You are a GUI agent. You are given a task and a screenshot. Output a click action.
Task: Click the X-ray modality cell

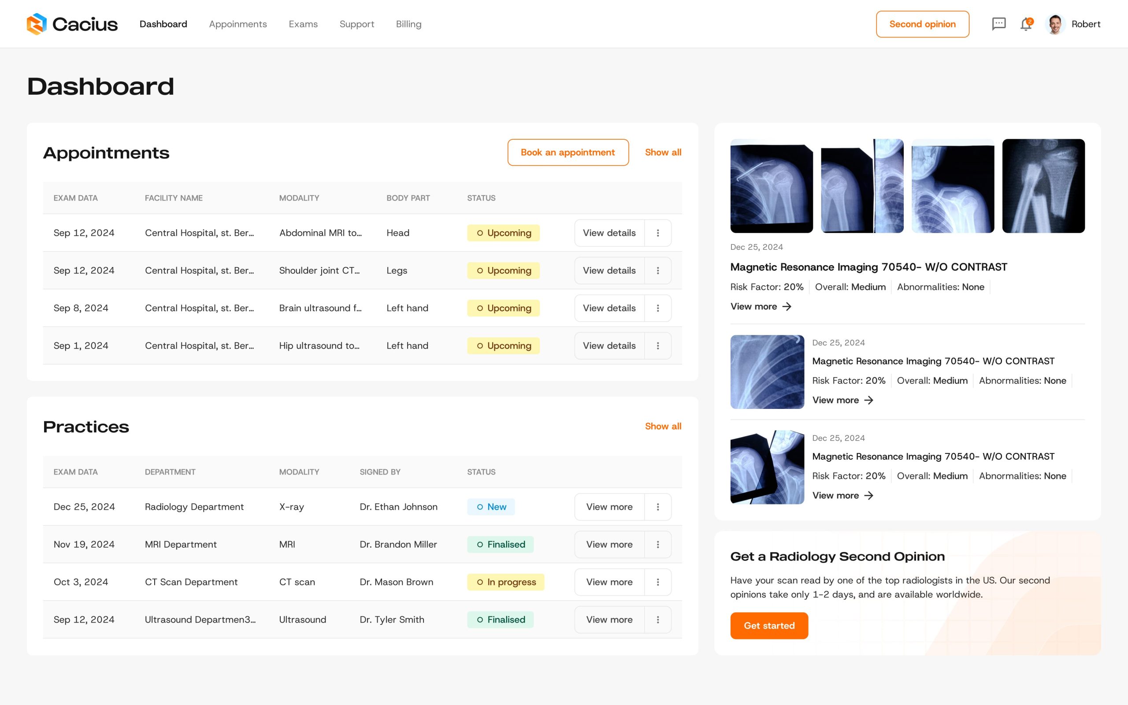pyautogui.click(x=291, y=507)
